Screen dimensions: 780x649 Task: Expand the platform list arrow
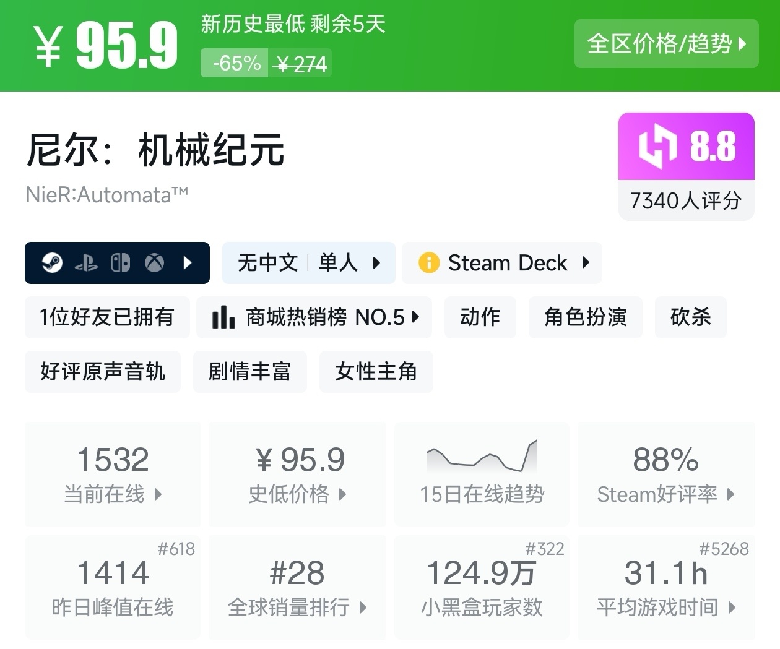click(x=188, y=263)
